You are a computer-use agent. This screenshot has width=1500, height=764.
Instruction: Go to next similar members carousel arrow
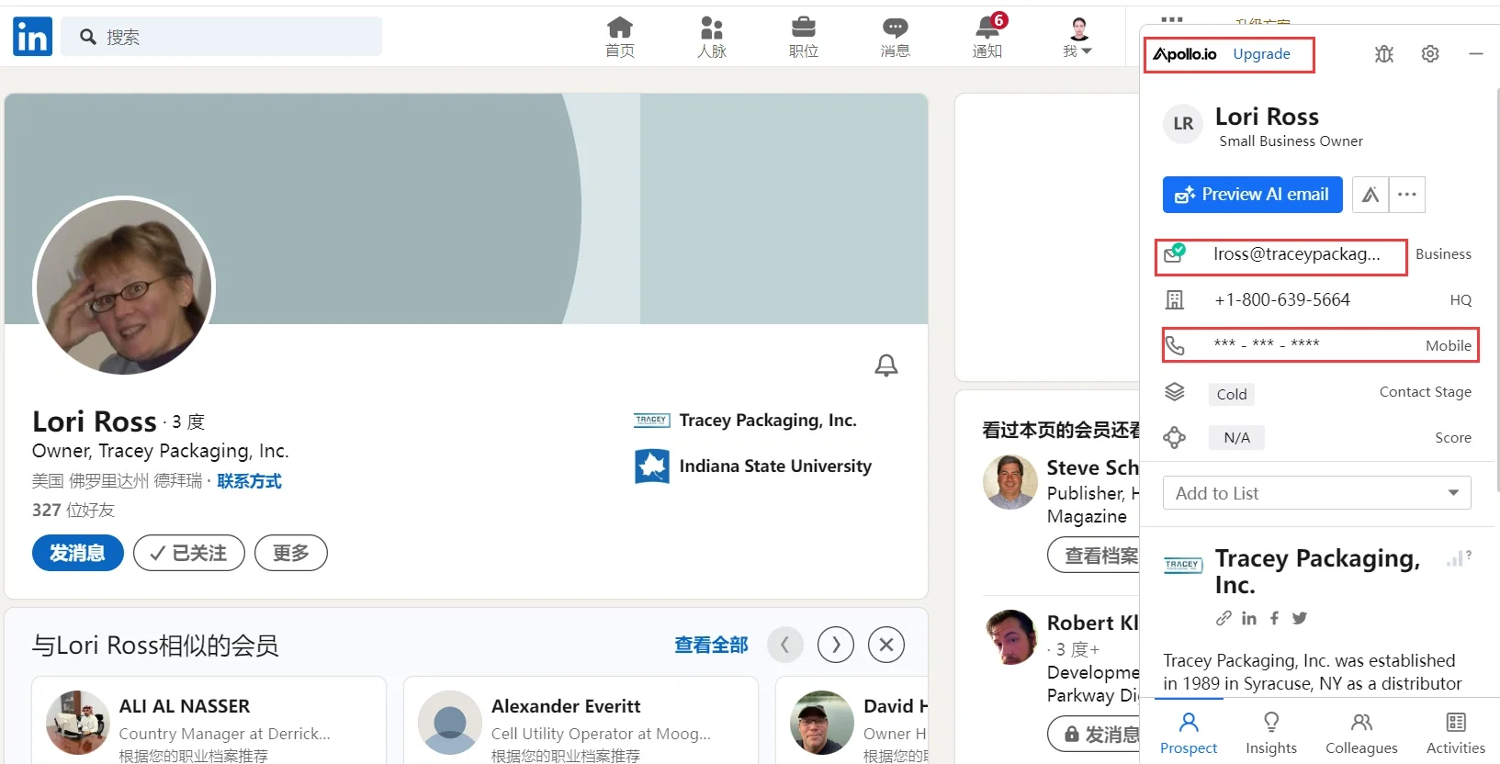click(x=836, y=645)
